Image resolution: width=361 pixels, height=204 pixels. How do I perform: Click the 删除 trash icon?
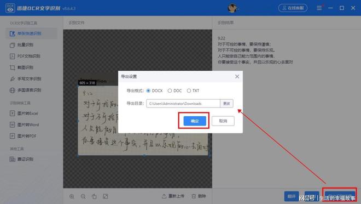pos(199,196)
